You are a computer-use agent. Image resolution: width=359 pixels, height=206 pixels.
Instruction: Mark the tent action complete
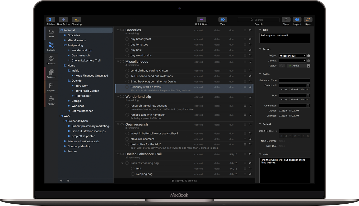click(x=133, y=169)
